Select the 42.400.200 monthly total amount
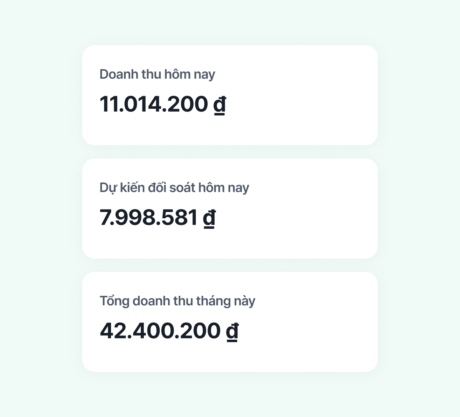Image resolution: width=460 pixels, height=417 pixels. [x=160, y=331]
